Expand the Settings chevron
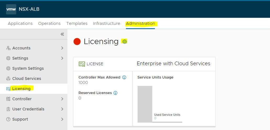This screenshot has width=270, height=130. tap(62, 58)
